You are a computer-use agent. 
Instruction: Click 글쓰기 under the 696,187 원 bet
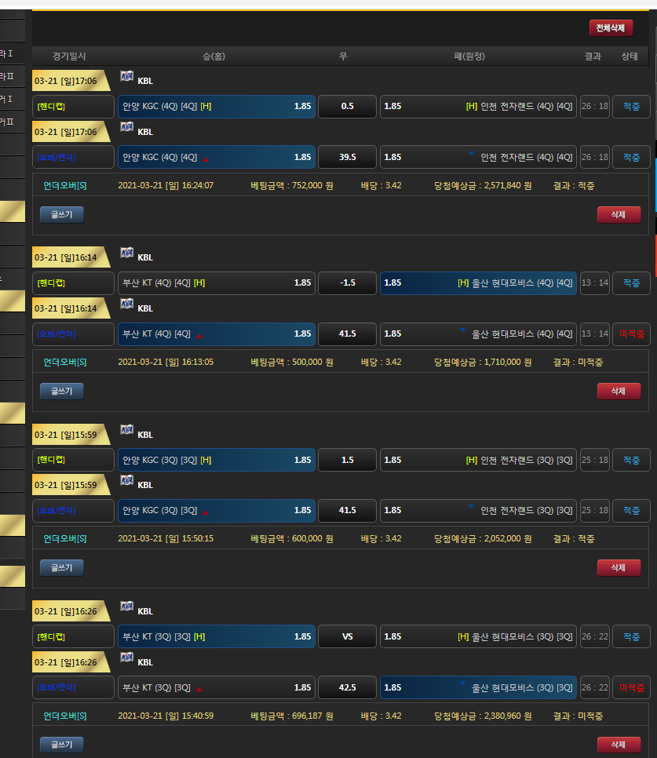click(61, 745)
